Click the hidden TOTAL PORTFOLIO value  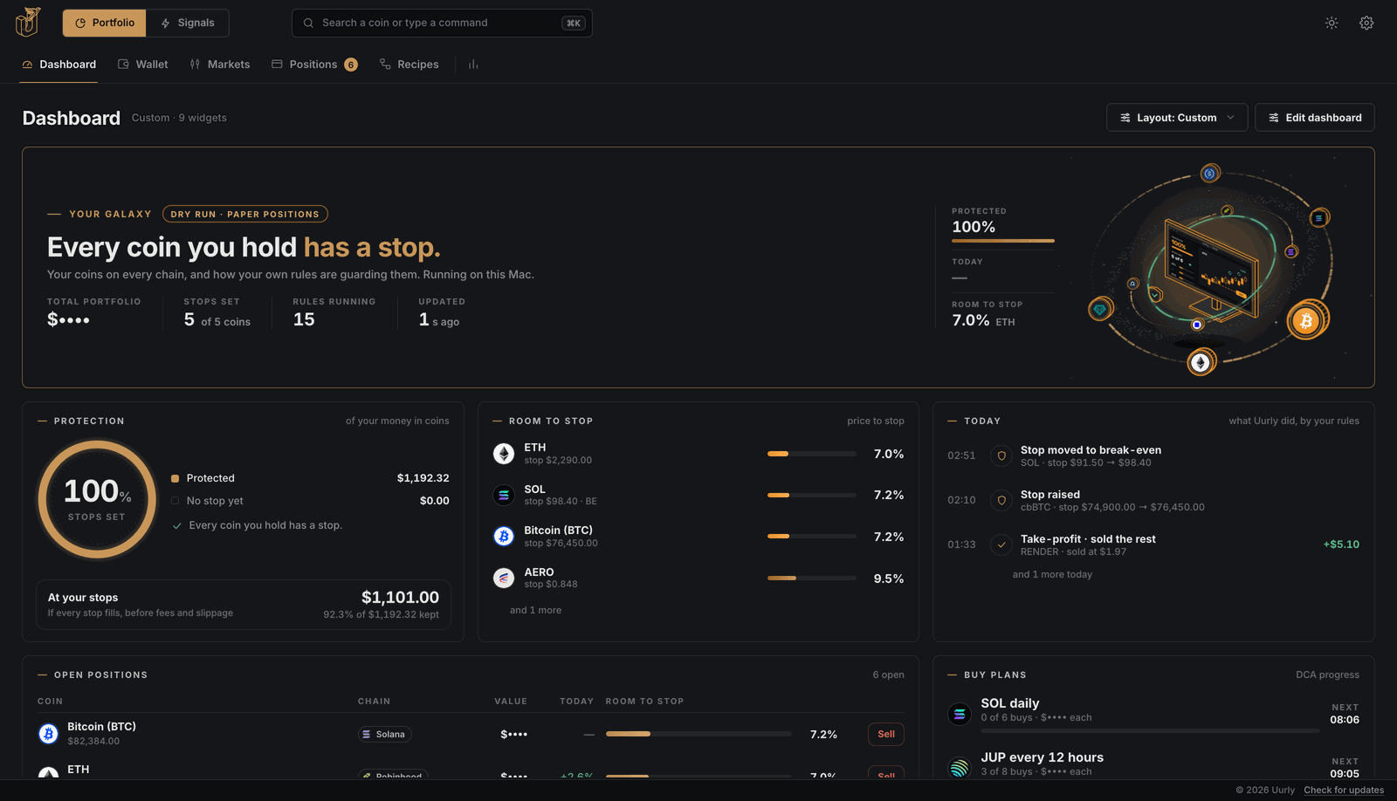[68, 320]
